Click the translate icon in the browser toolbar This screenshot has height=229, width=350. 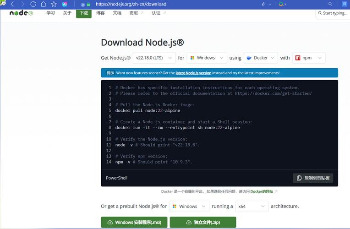point(345,4)
